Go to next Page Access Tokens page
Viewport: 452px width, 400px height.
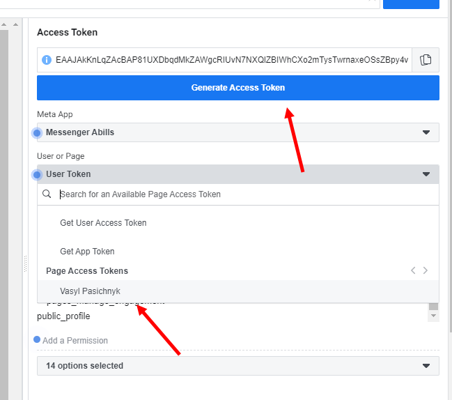(426, 270)
